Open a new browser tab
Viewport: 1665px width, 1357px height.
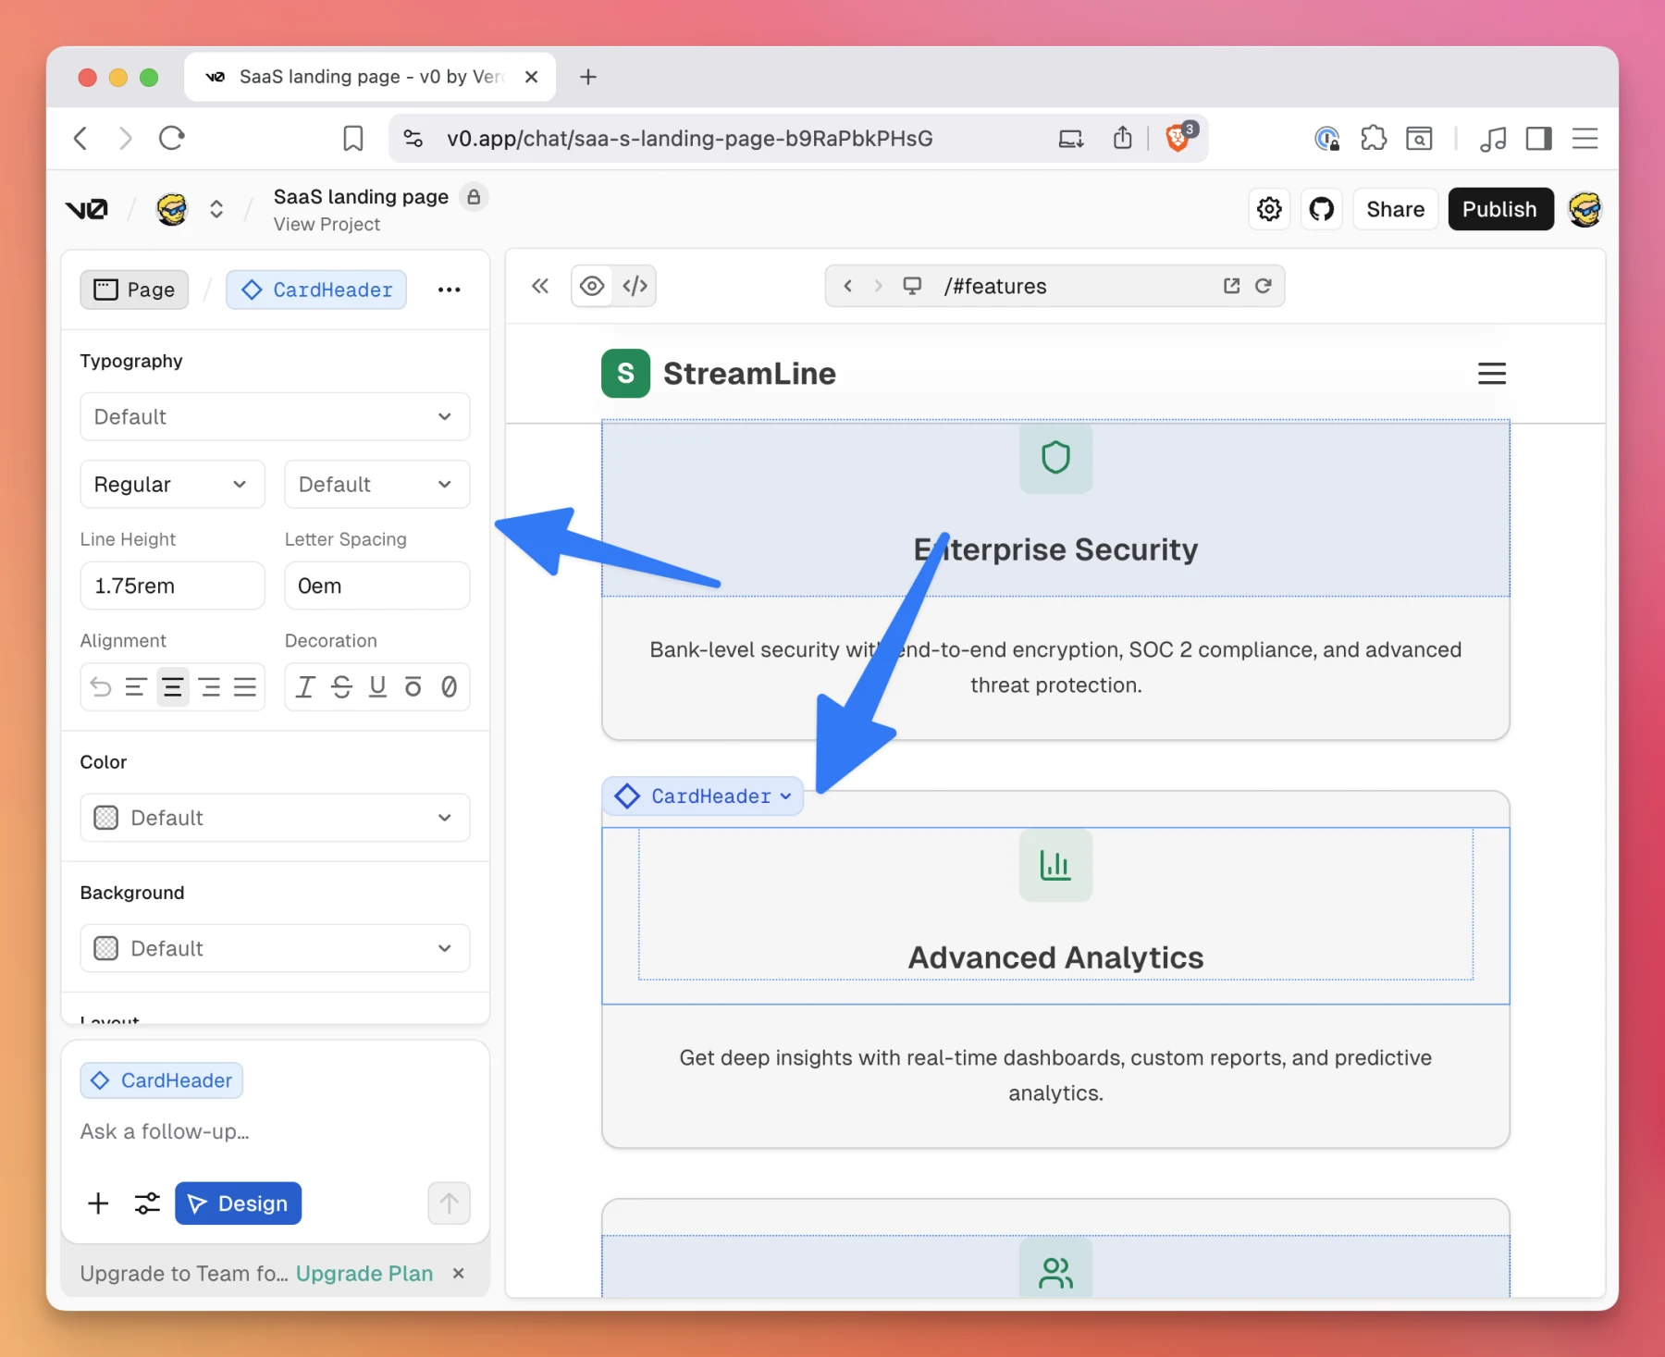pos(588,77)
